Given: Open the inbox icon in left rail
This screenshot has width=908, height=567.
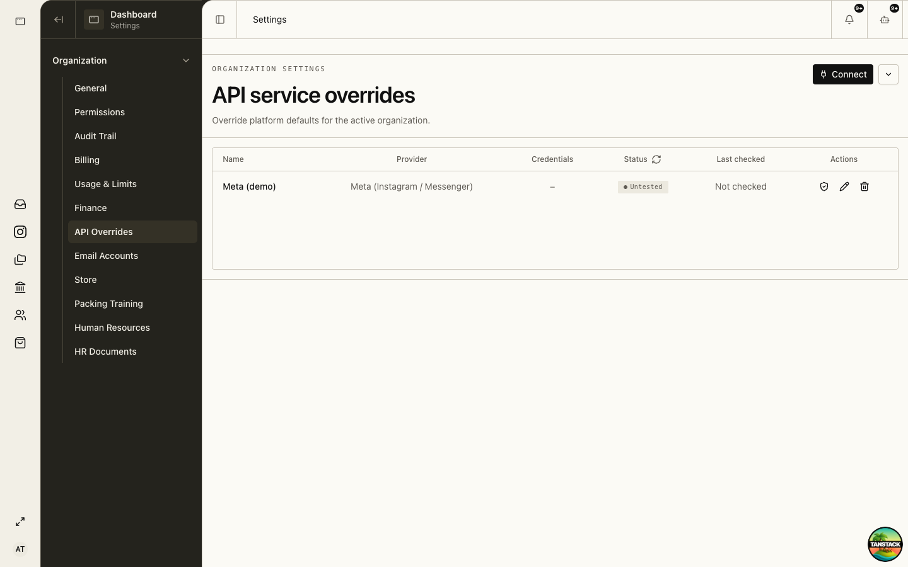Looking at the screenshot, I should click(x=20, y=204).
